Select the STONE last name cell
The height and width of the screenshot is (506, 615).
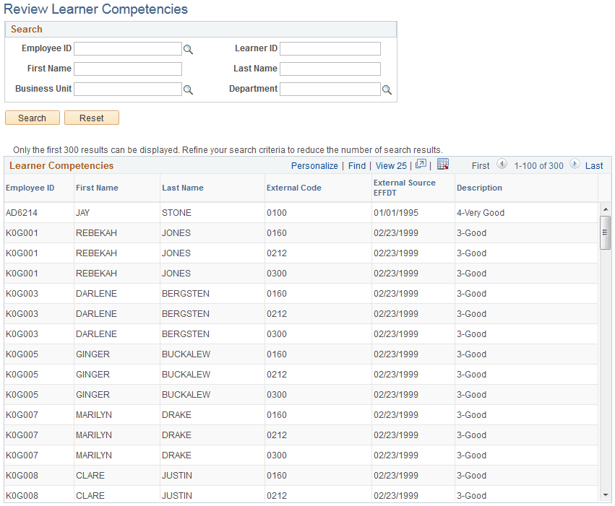point(176,213)
